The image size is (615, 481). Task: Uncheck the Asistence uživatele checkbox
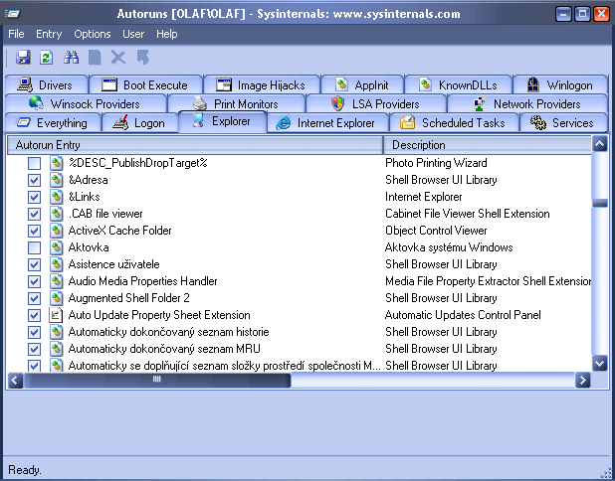pyautogui.click(x=34, y=264)
